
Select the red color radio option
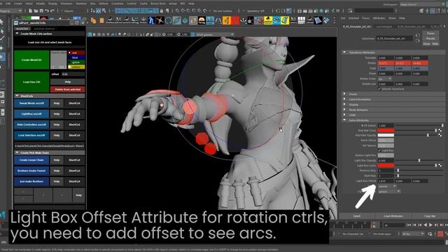click(76, 53)
